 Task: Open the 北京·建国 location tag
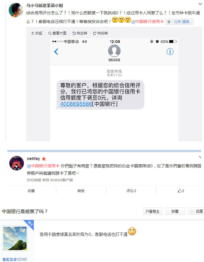point(180,22)
